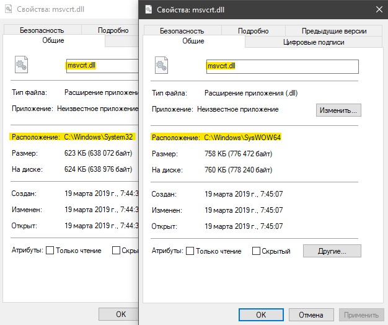Click the "Изменить..." button
The image size is (388, 325).
(338, 110)
